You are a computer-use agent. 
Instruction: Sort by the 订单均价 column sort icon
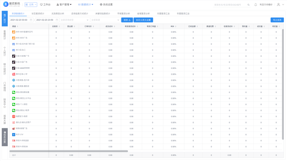[x=93, y=26]
